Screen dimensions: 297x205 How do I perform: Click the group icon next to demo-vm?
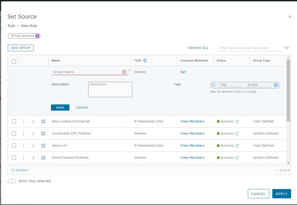(43, 146)
